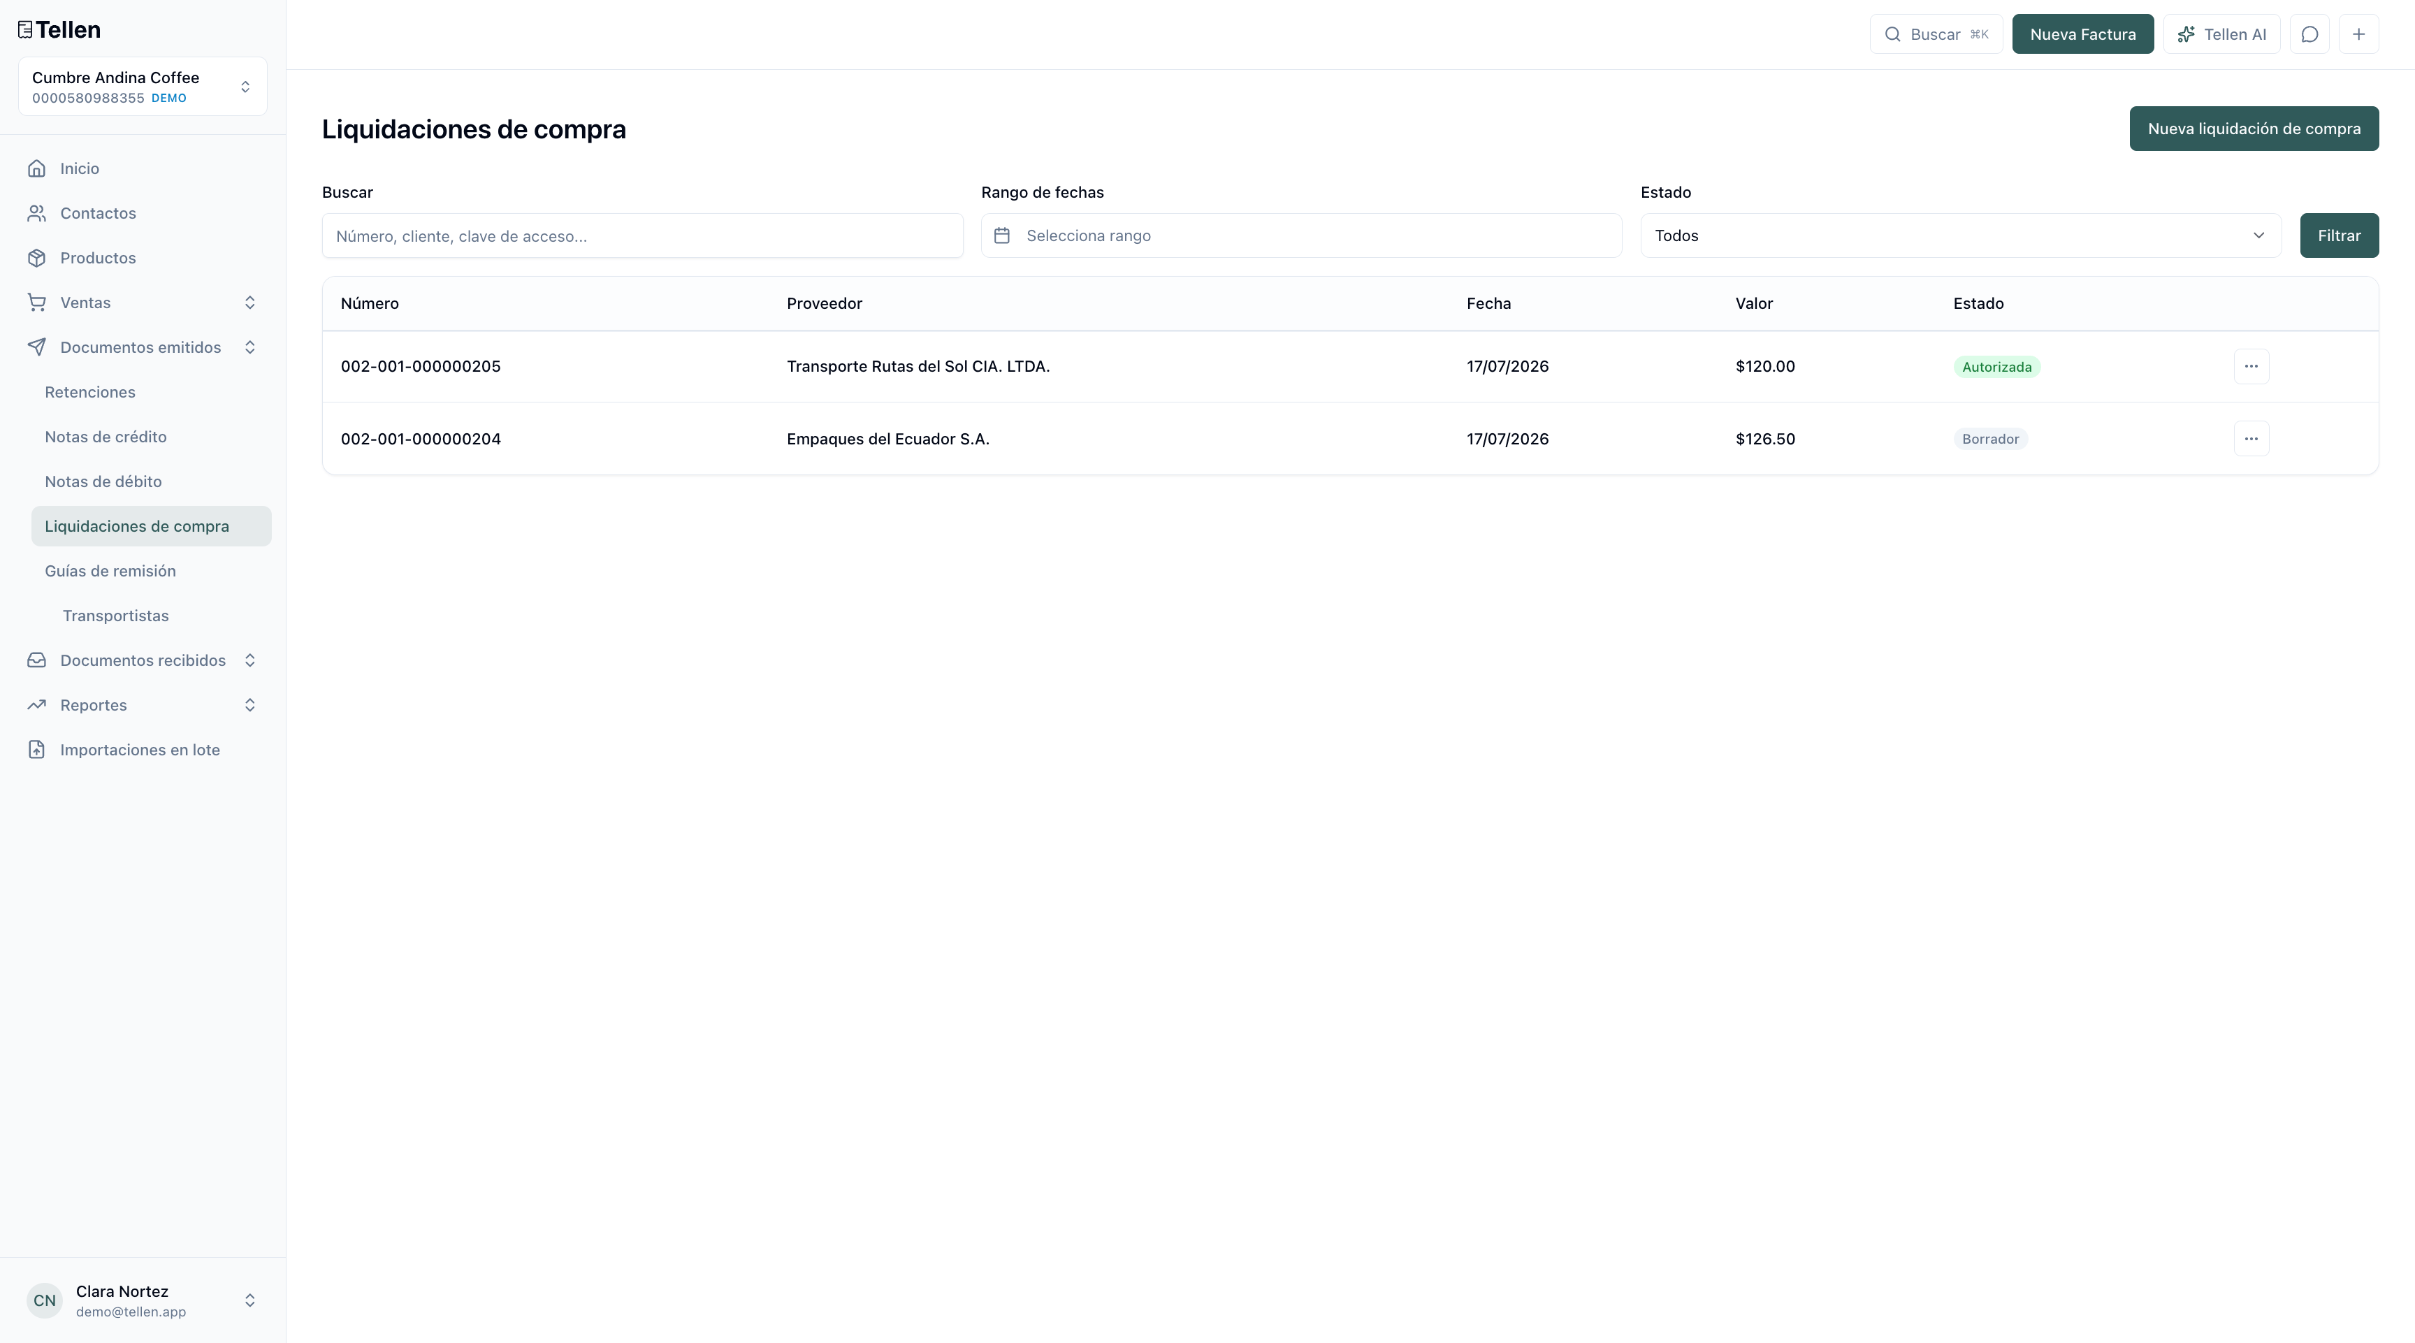This screenshot has height=1343, width=2415.
Task: Expand the Reportes chevron
Action: point(250,705)
